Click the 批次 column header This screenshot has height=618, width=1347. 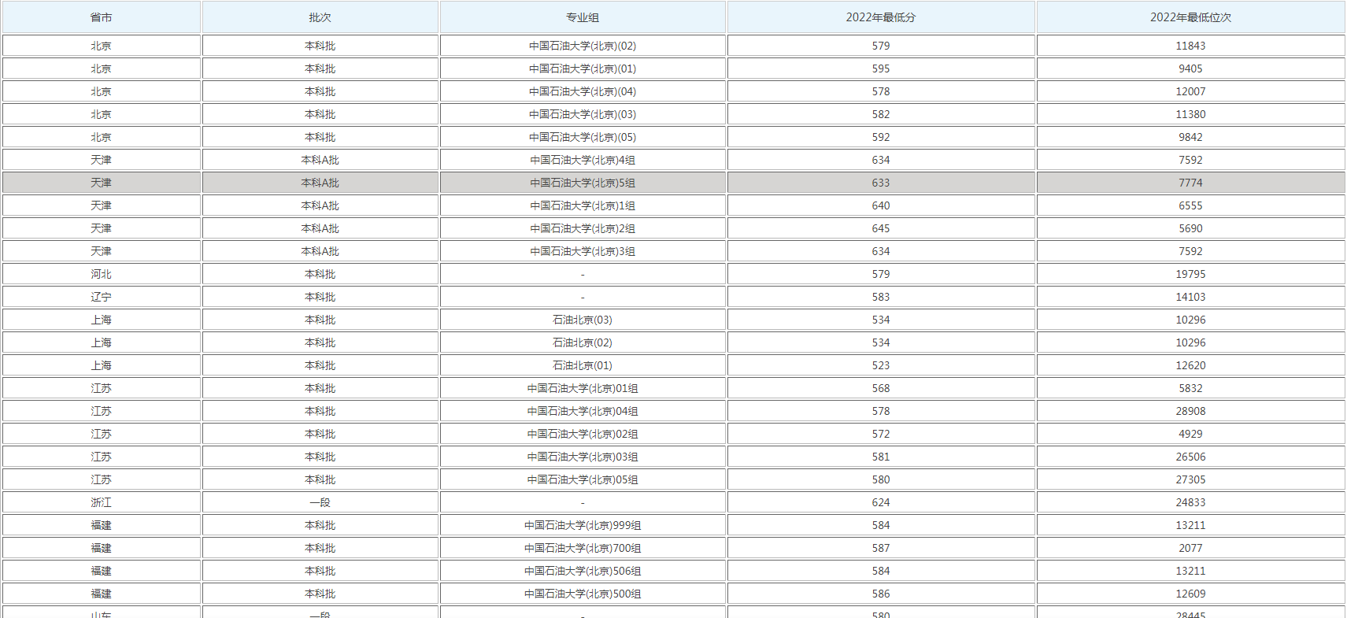(x=320, y=17)
